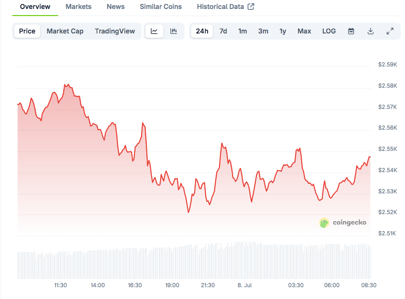Viewport: 405px width, 299px height.
Task: Click the price line peak near 11:30
Action: point(65,84)
